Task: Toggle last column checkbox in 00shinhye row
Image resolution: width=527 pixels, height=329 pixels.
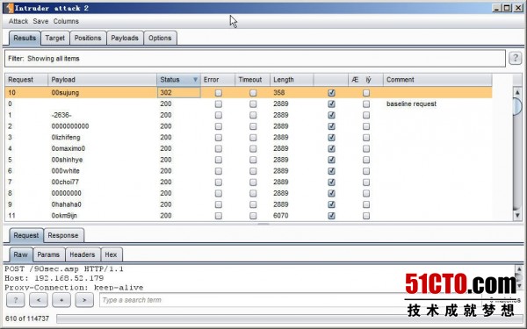Action: tap(366, 160)
